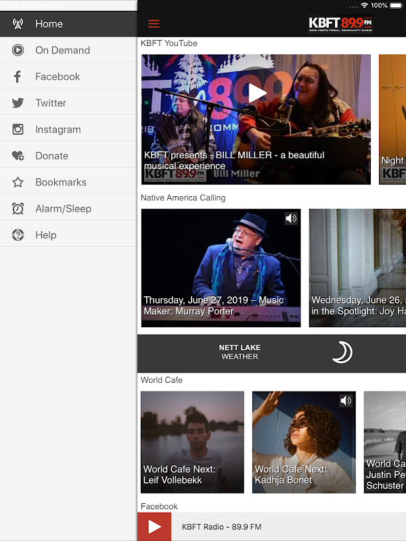Screen dimensions: 406x541
Task: Tap the speaker icon on Kadhja Bonet thumbnail
Action: [346, 400]
